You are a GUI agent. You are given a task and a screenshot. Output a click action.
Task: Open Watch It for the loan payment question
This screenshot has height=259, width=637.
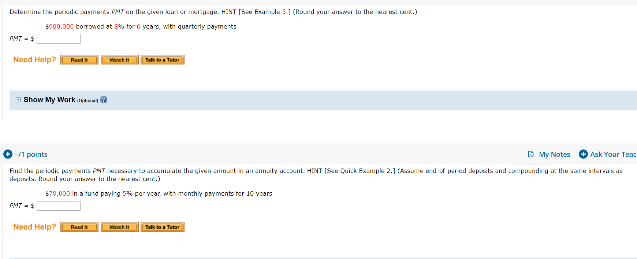coord(120,60)
